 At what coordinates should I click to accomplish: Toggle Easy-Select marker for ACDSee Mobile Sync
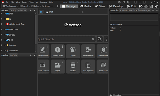[2, 24]
